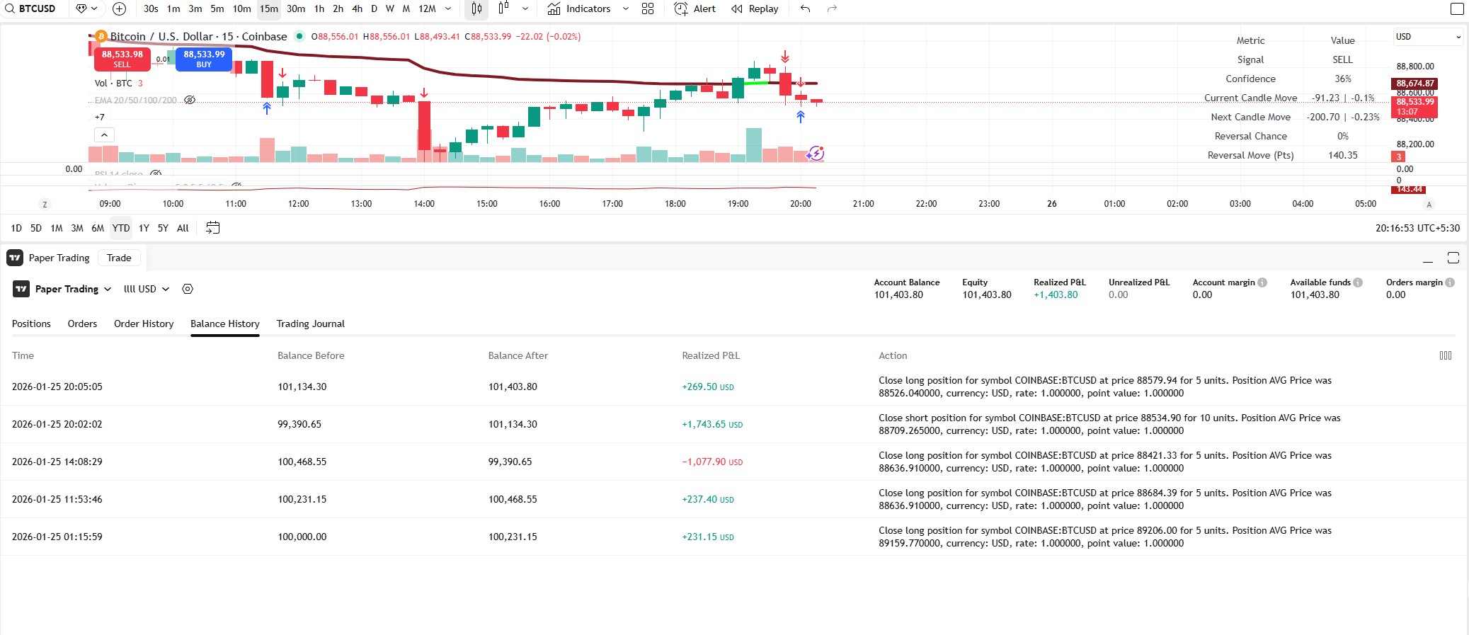This screenshot has height=635, width=1469.
Task: Enter fullscreen mode via top-right square icon
Action: 1457,8
